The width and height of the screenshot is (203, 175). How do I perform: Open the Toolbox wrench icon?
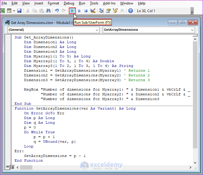(122, 11)
